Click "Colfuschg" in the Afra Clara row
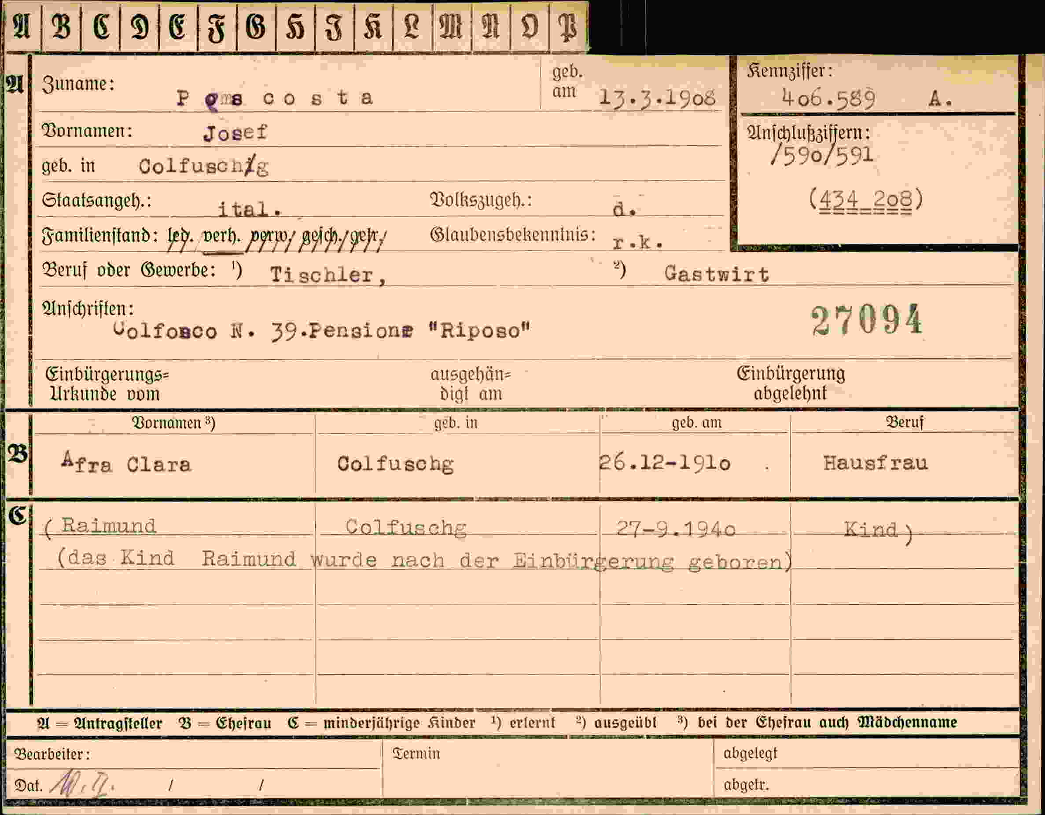The image size is (1045, 815). (395, 464)
